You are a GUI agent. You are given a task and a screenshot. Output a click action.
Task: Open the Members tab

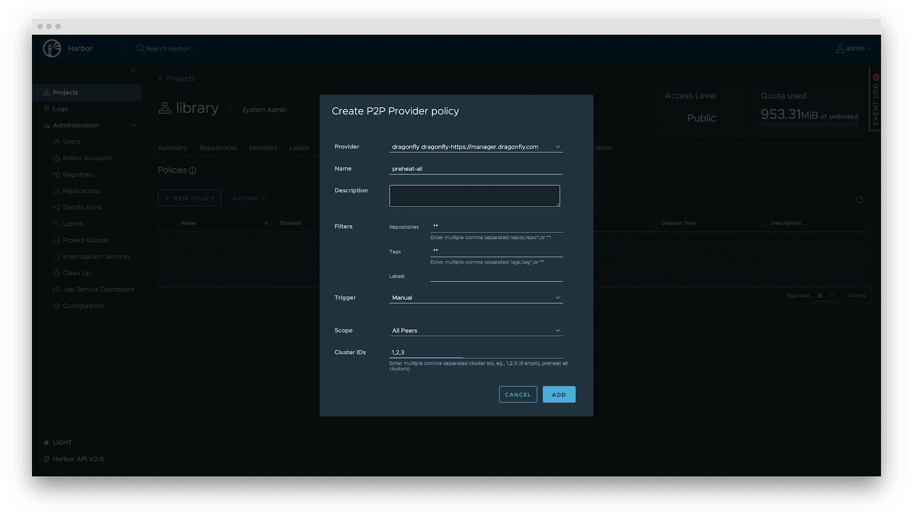pos(262,148)
